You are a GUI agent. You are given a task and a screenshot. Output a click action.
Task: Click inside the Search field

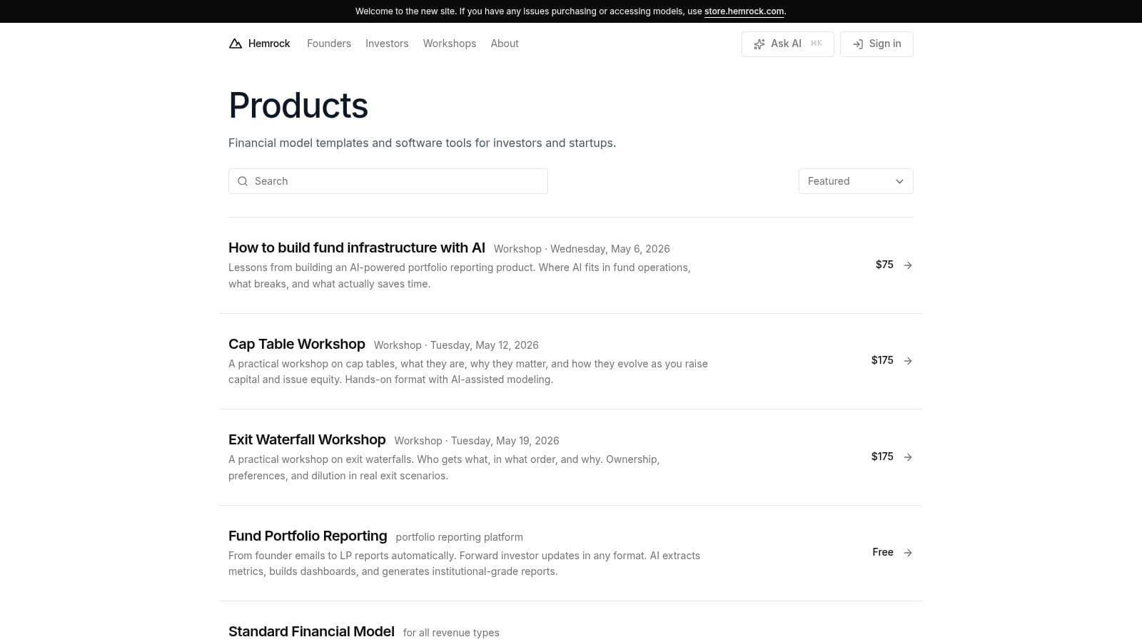[x=388, y=181]
